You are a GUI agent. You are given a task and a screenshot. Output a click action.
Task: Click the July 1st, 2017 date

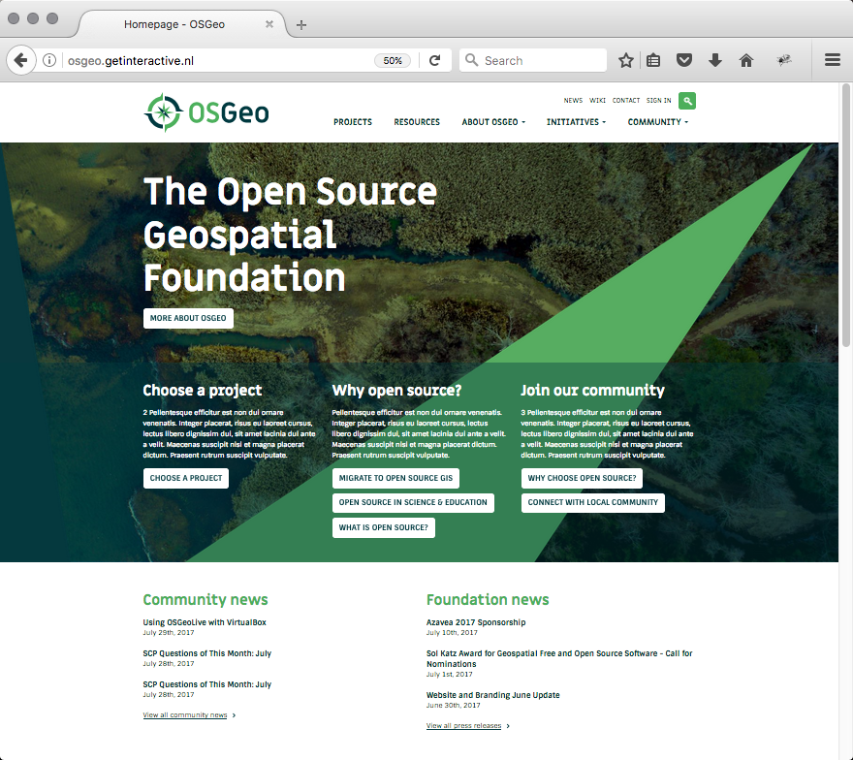coord(450,675)
